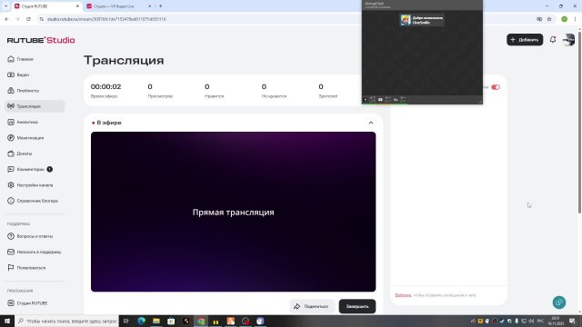The height and width of the screenshot is (327, 582).
Task: Click the Написать в поддержку envelope icon
Action: [11, 253]
